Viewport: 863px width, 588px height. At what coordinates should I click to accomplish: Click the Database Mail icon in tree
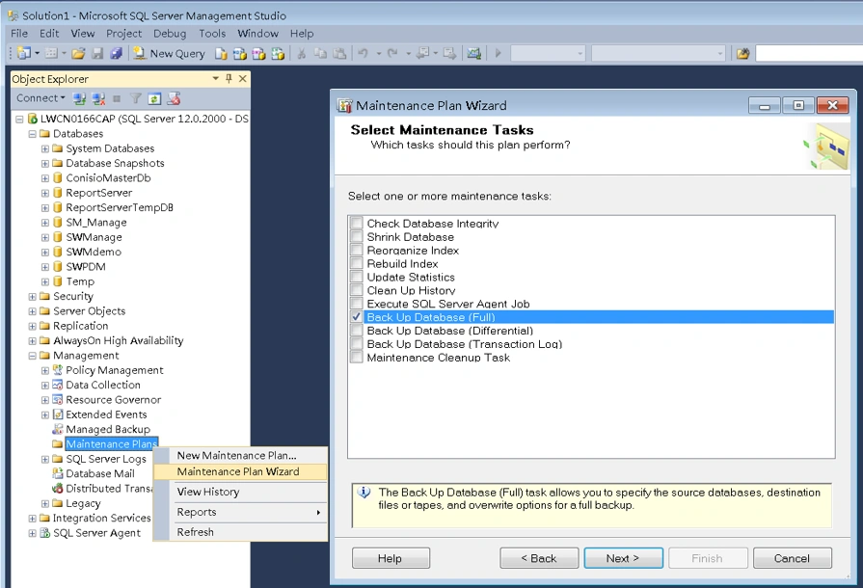(x=57, y=473)
